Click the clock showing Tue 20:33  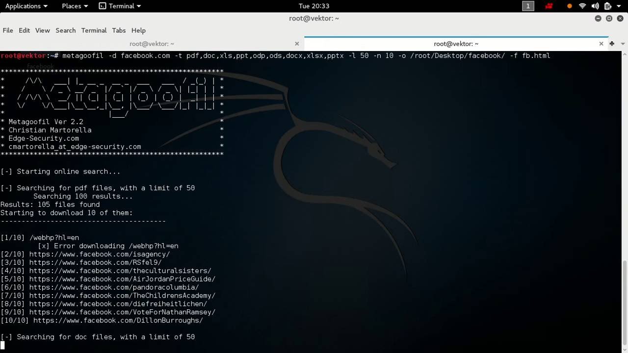click(x=314, y=6)
